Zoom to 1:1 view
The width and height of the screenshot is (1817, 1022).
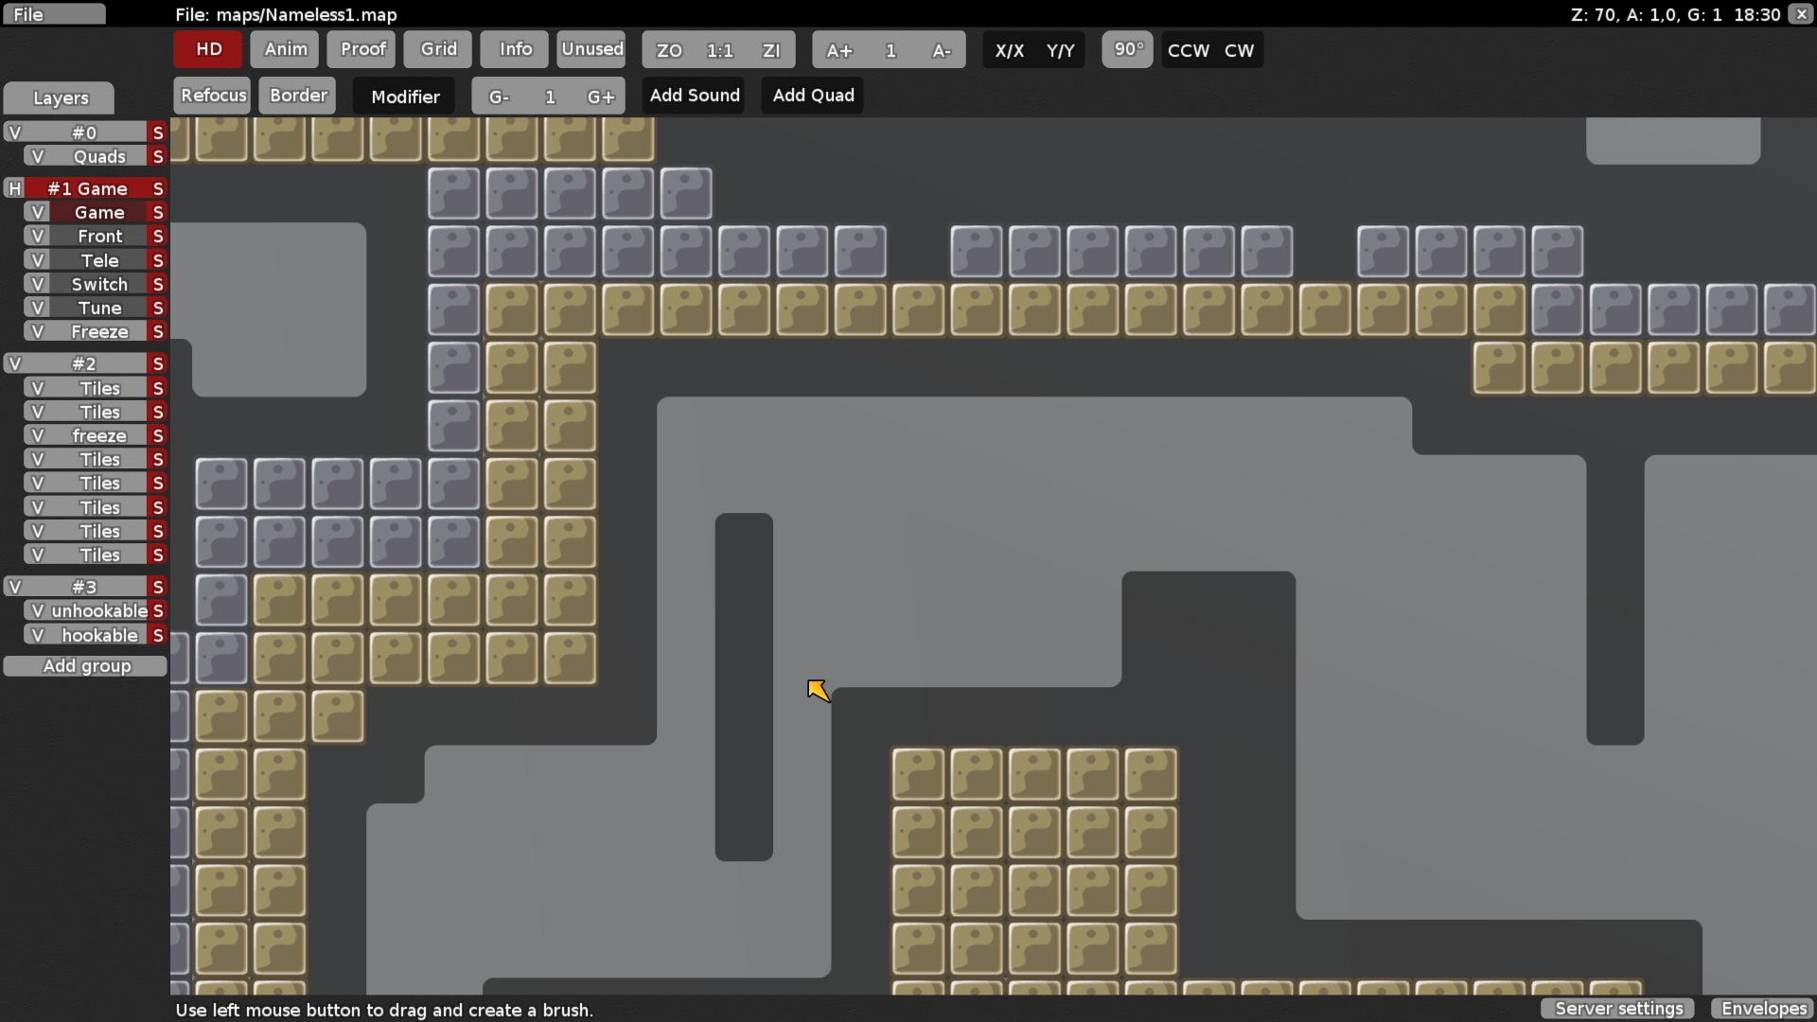(720, 50)
